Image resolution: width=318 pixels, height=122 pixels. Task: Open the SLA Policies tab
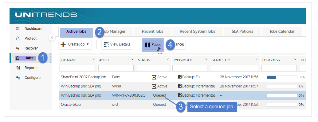[242, 31]
